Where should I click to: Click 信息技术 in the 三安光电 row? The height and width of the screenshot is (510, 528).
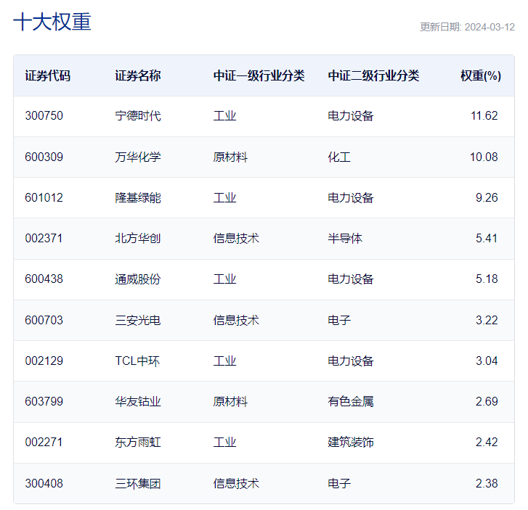236,320
